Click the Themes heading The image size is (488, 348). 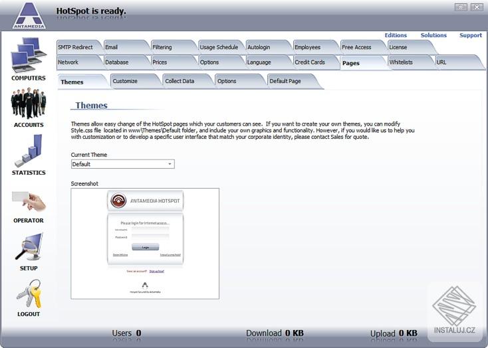coord(91,106)
